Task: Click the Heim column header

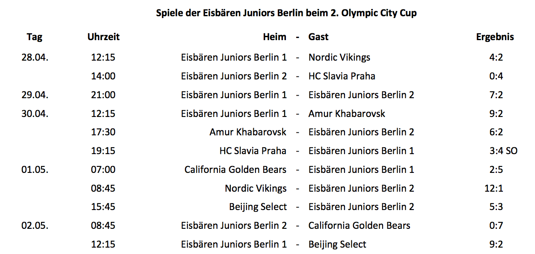Action: point(275,37)
